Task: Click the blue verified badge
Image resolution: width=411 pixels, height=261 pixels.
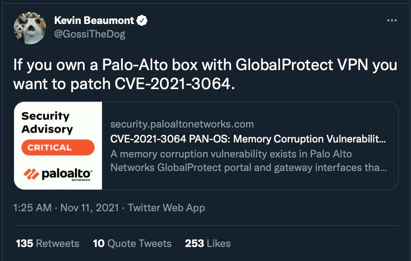Action: (142, 20)
